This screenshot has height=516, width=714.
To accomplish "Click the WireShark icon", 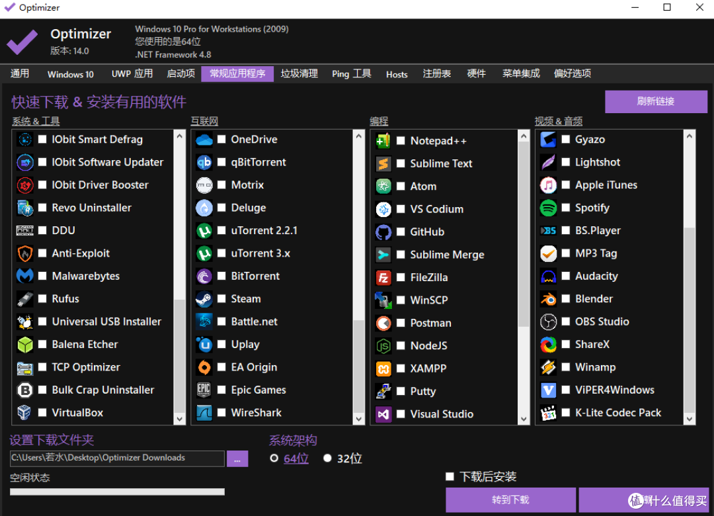I will (x=204, y=413).
